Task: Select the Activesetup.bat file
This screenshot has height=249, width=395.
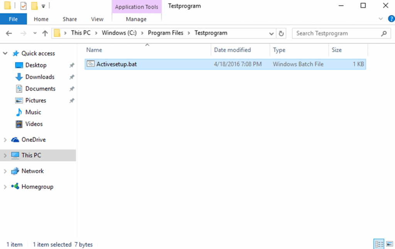Action: pyautogui.click(x=116, y=64)
